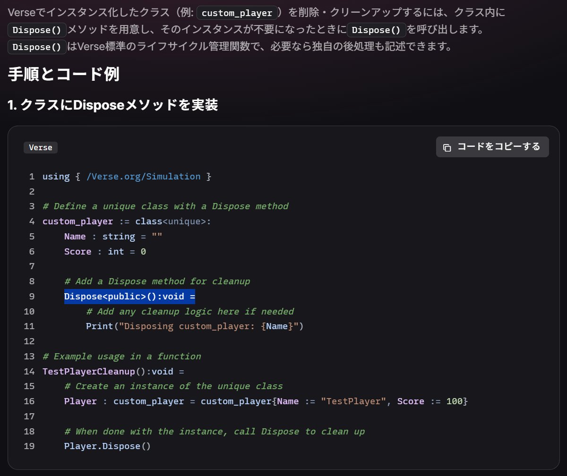Click the inline custom_player code chip
Viewport: 567px width, 476px height.
[237, 13]
